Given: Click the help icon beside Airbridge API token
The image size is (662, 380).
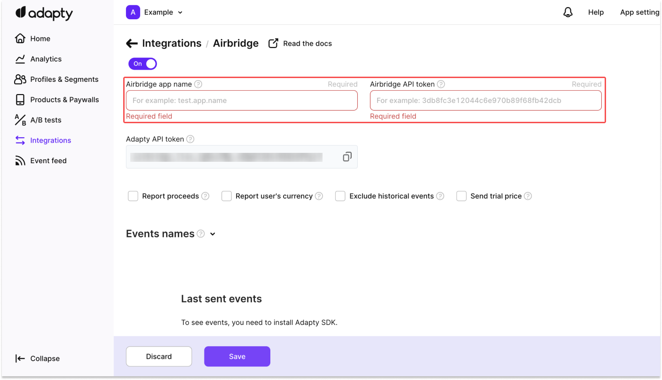Looking at the screenshot, I should pyautogui.click(x=441, y=84).
